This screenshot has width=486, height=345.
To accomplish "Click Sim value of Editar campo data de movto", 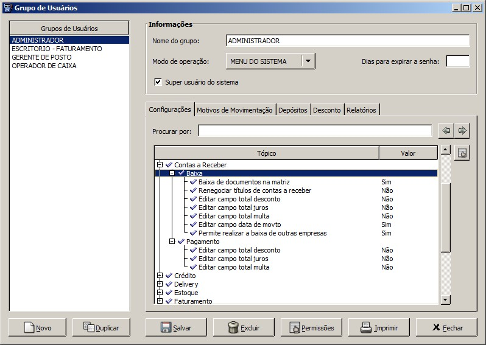I will (x=386, y=224).
